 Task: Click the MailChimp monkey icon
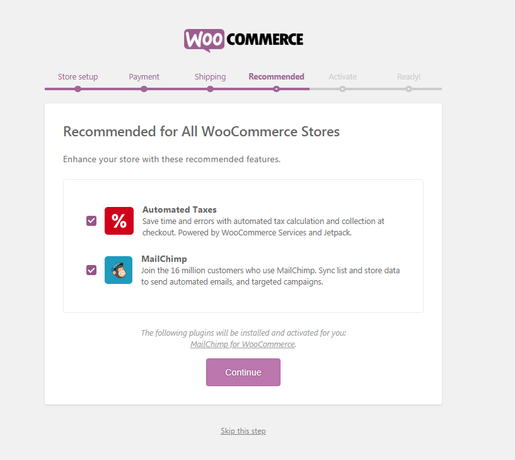tap(119, 270)
